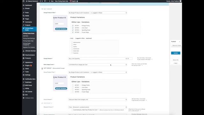Open Get Group Product Filter dropdown
This screenshot has width=204, height=115.
pyautogui.click(x=98, y=72)
